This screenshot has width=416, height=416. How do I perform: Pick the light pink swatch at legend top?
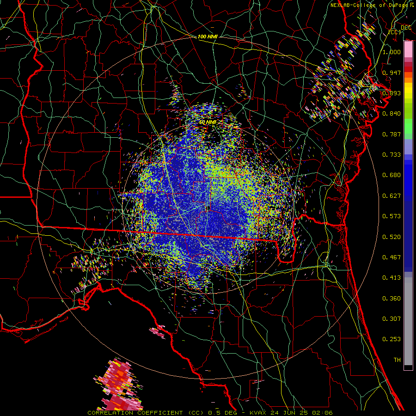[x=408, y=49]
